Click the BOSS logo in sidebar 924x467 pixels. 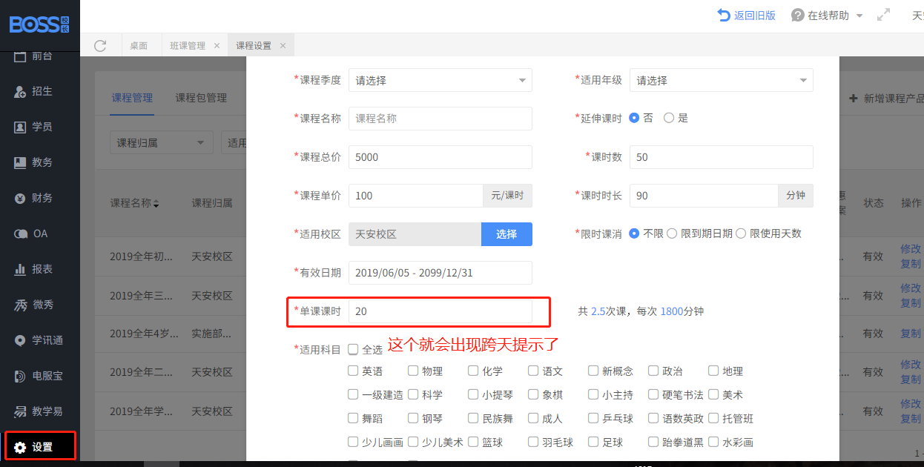[39, 24]
